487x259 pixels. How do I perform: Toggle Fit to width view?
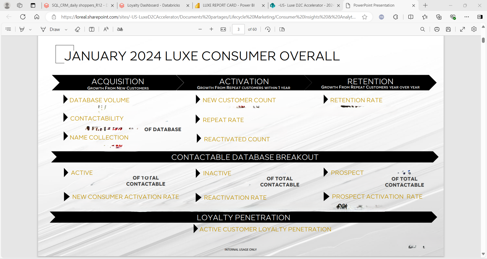[223, 29]
